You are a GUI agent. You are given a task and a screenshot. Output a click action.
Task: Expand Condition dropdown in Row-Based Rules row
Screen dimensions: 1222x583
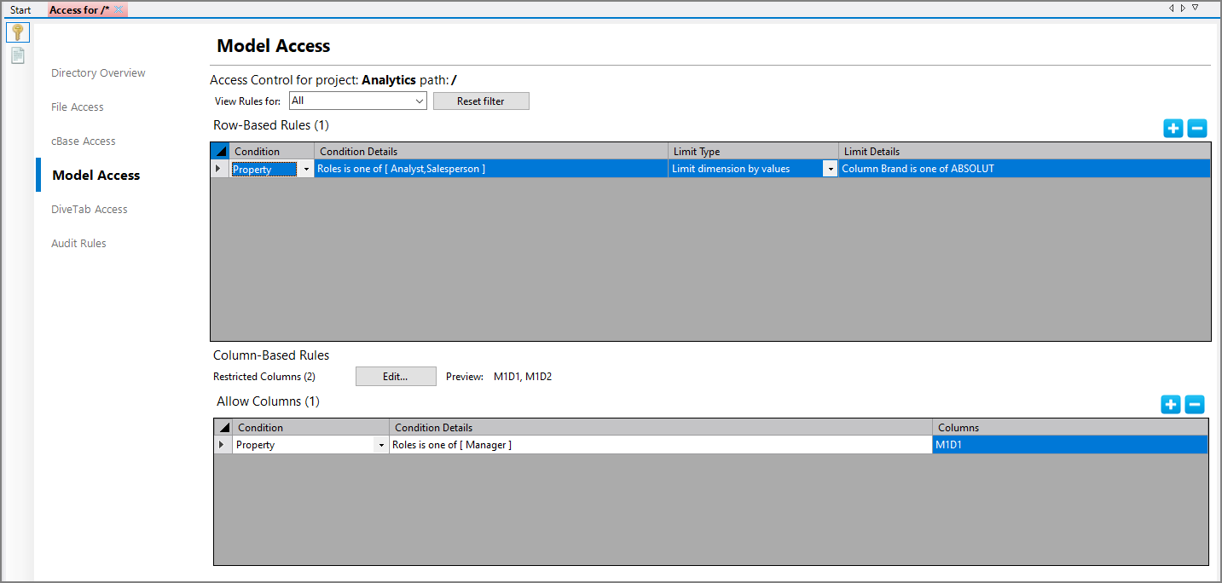click(x=306, y=170)
